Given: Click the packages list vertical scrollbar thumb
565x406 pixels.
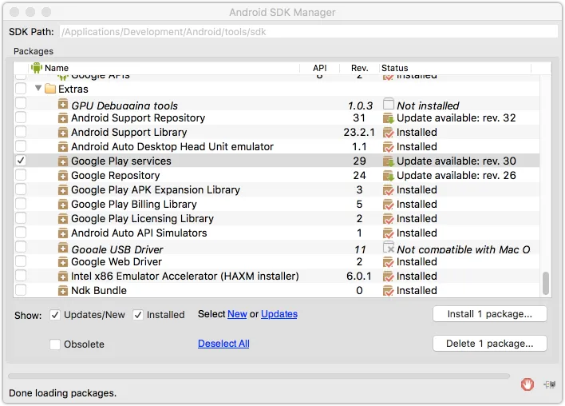Looking at the screenshot, I should click(x=546, y=283).
